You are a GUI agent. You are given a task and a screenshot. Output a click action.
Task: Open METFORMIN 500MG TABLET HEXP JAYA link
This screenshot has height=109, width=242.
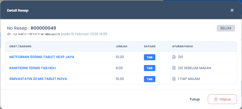[42, 57]
